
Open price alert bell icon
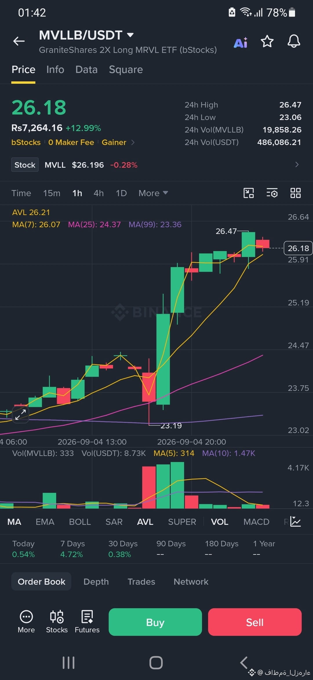(294, 41)
